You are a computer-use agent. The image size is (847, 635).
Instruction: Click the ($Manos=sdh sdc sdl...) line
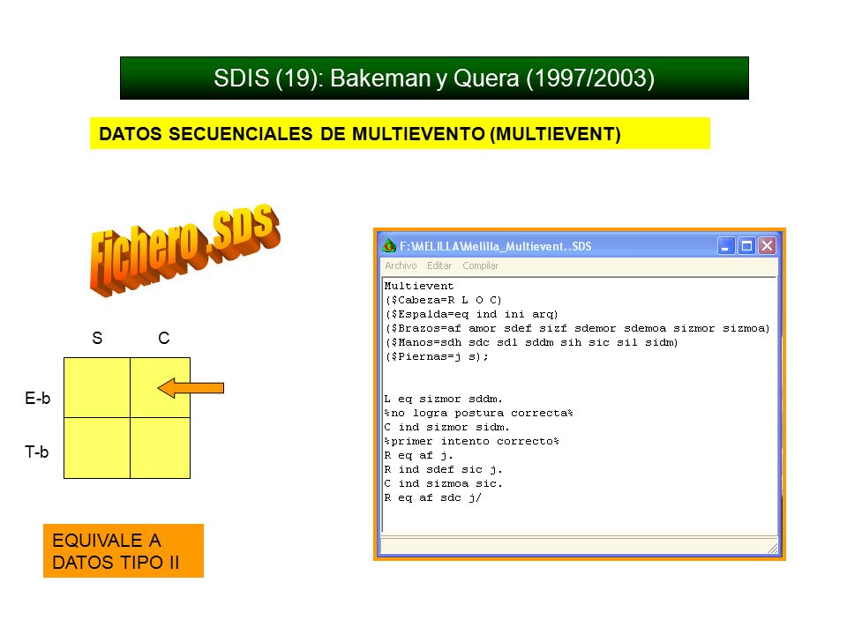click(531, 342)
